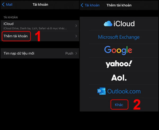The image size is (159, 130).
Task: Choose the yahoo! logo
Action: pos(119,64)
